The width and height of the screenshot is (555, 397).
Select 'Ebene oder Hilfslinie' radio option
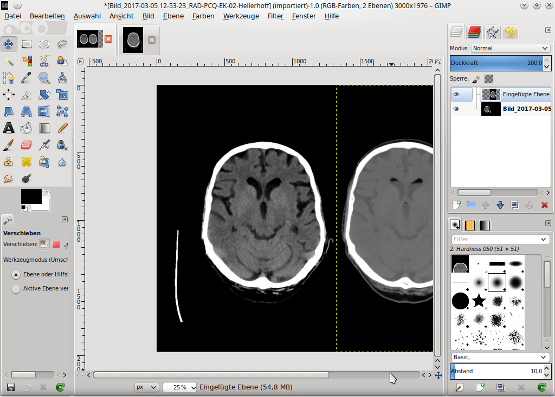(16, 275)
